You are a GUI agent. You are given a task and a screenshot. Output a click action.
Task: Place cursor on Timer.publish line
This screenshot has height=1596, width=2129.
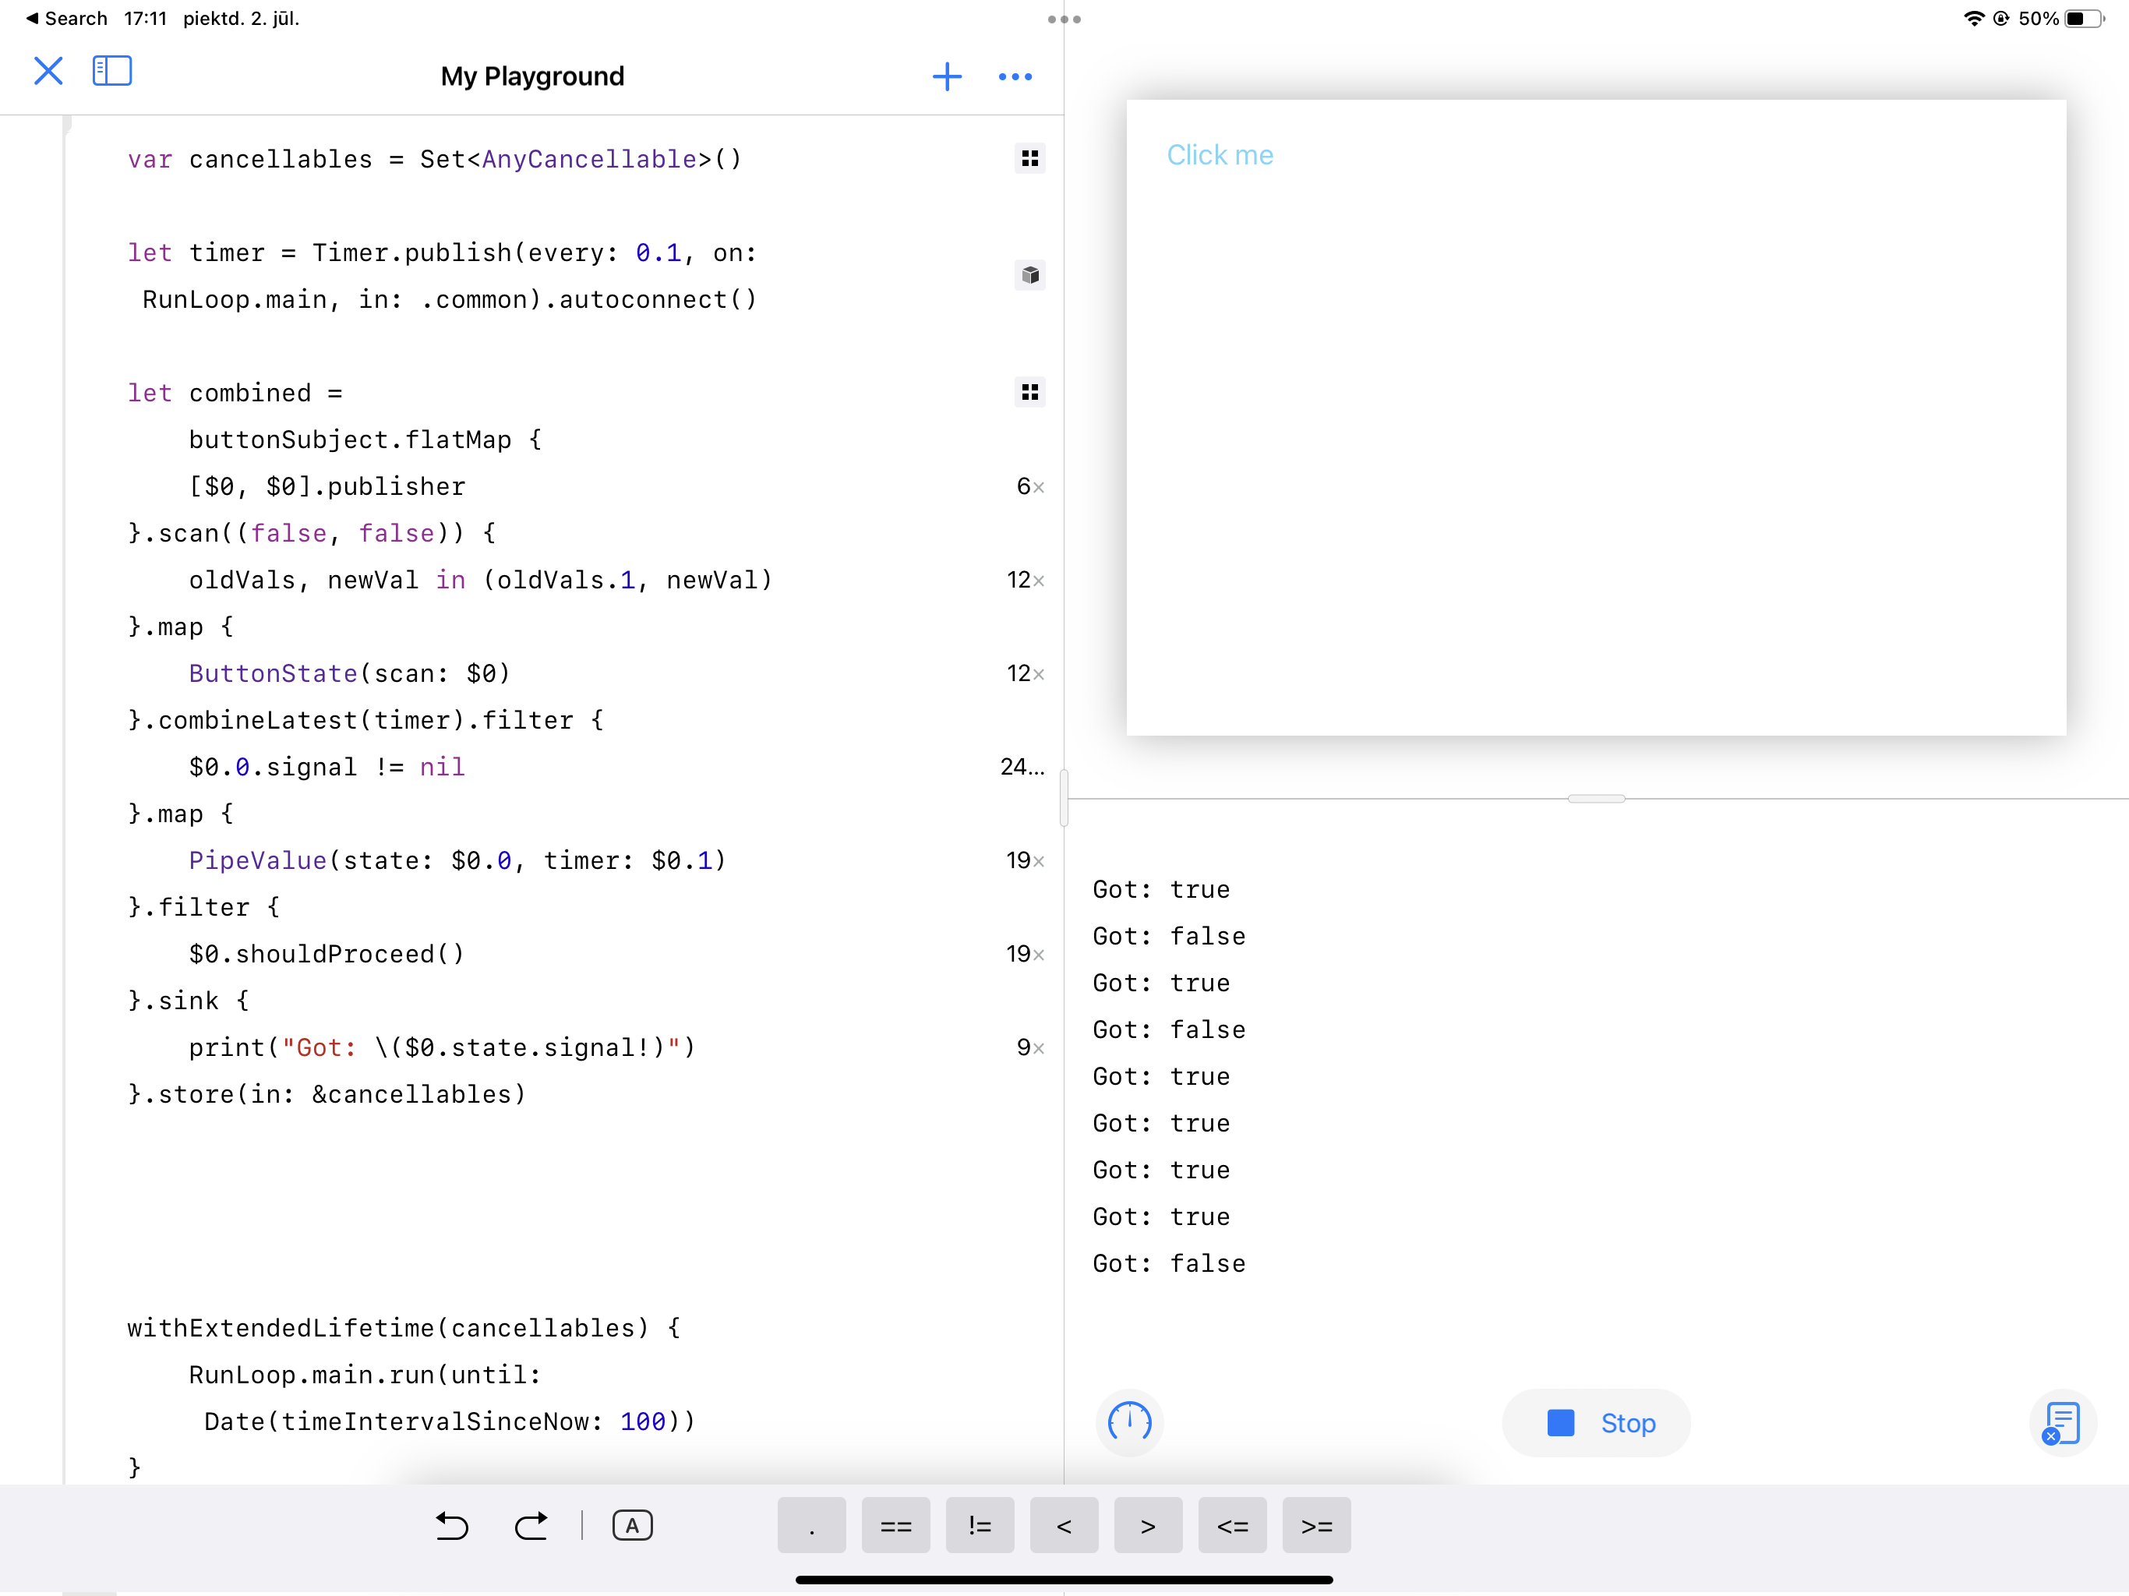[x=443, y=253]
